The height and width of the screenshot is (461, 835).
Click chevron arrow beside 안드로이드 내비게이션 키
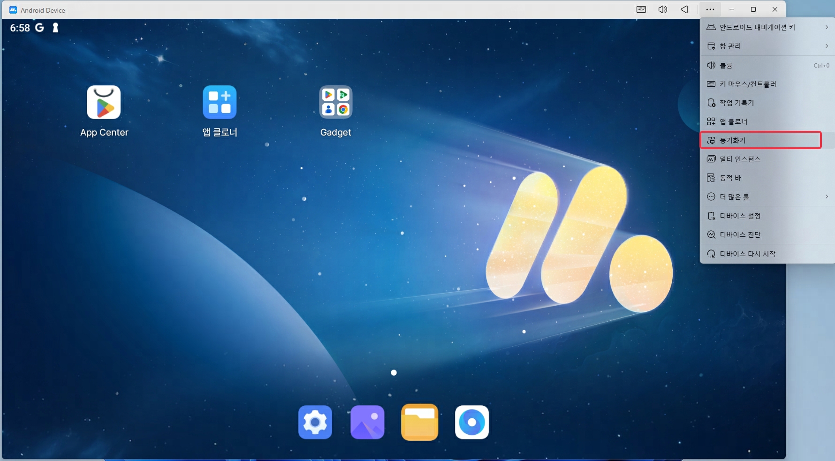827,27
